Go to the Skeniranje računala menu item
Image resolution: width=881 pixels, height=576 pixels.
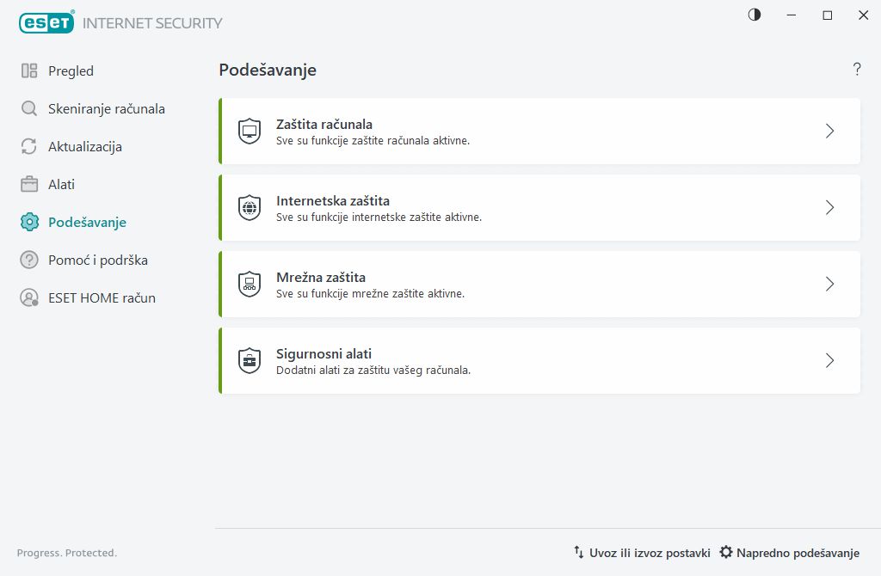pyautogui.click(x=106, y=109)
